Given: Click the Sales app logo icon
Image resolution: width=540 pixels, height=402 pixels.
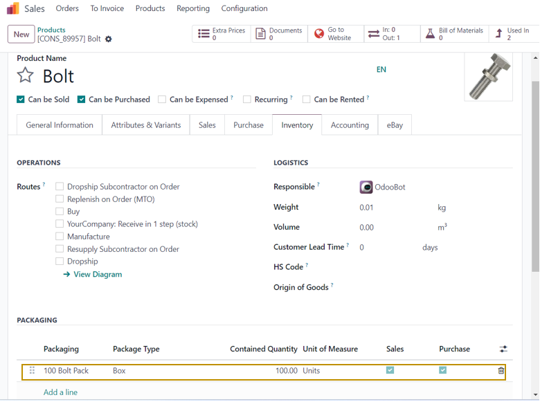Looking at the screenshot, I should 13,8.
